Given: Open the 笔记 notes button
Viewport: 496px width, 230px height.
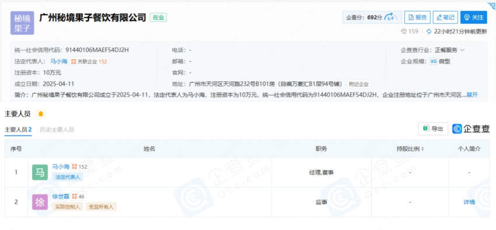Looking at the screenshot, I should click(445, 17).
